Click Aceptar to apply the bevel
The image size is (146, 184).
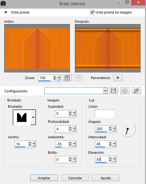coord(44,178)
